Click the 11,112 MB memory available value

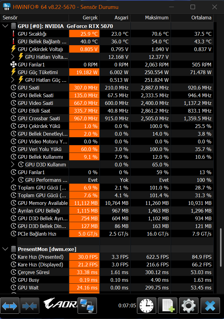86,203
